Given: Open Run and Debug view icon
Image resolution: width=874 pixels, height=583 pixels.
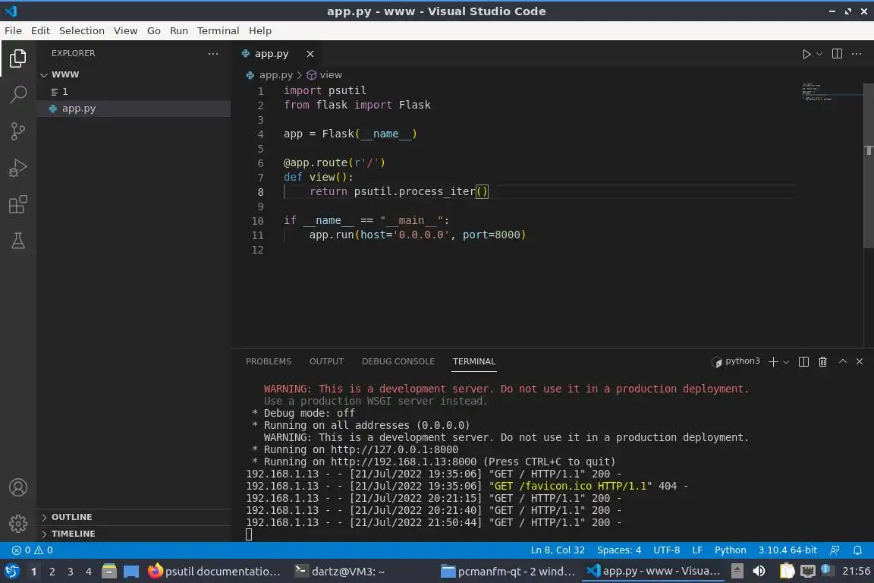Looking at the screenshot, I should tap(18, 167).
